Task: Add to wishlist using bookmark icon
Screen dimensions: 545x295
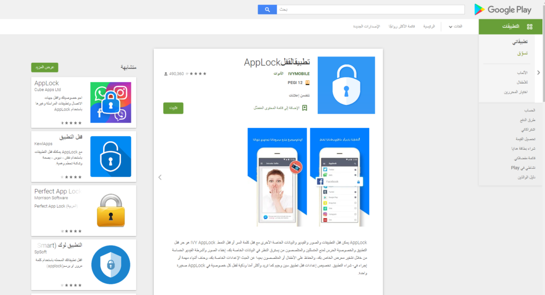Action: click(304, 108)
